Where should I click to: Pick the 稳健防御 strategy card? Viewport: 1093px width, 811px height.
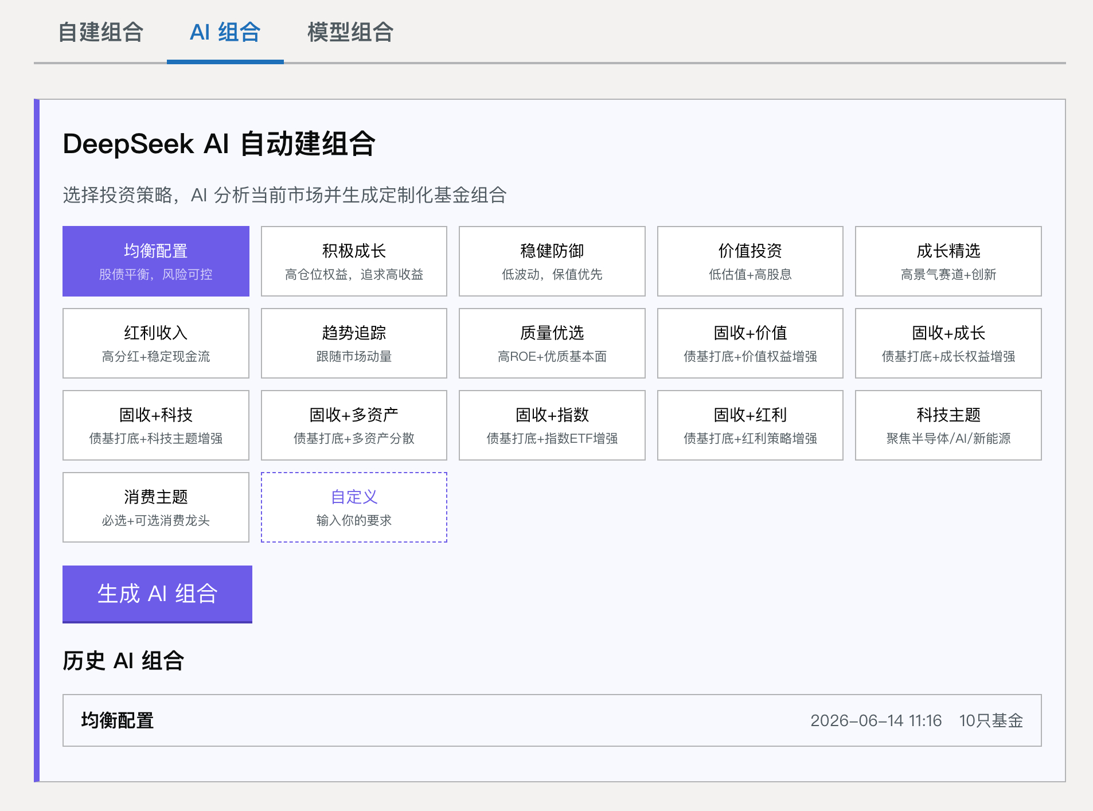[x=552, y=262]
